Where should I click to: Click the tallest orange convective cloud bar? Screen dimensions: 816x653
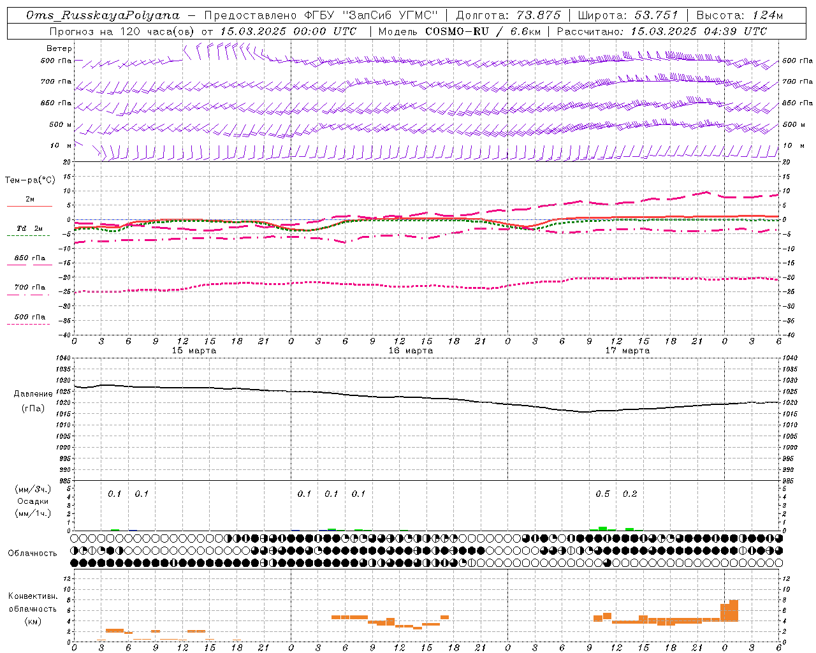click(x=734, y=611)
